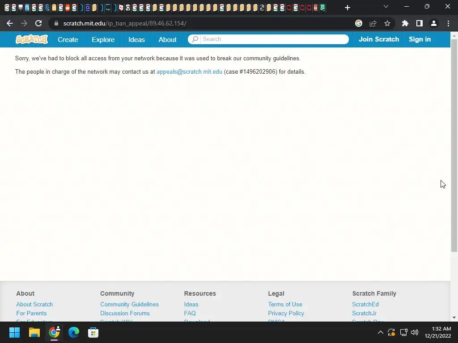Open the Community Guidelines footer link
This screenshot has height=343, width=458.
(129, 304)
